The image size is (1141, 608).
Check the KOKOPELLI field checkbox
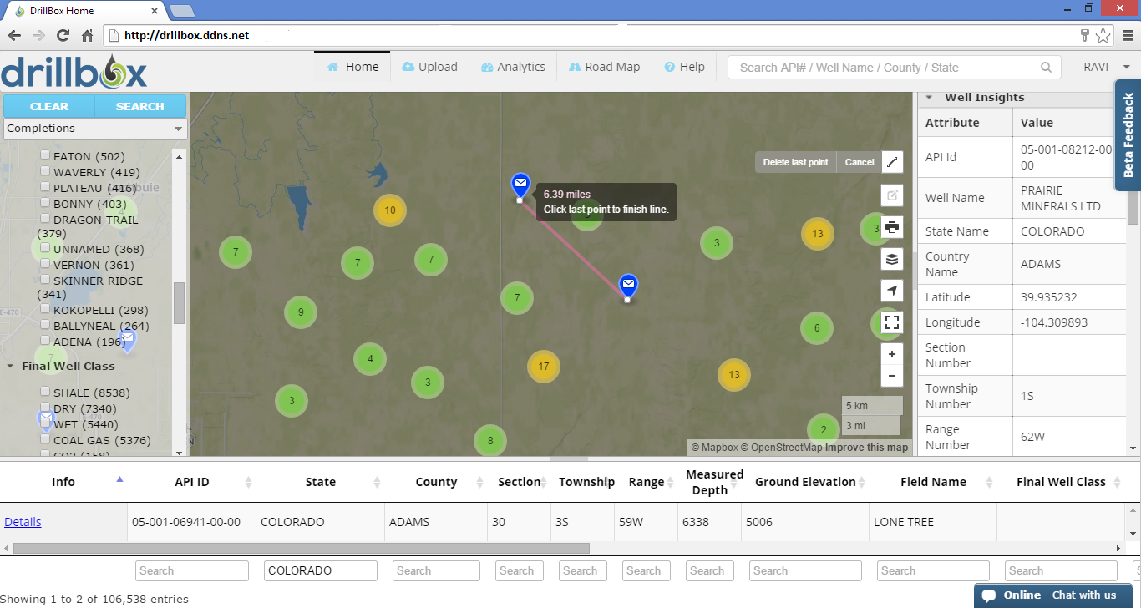pos(45,309)
